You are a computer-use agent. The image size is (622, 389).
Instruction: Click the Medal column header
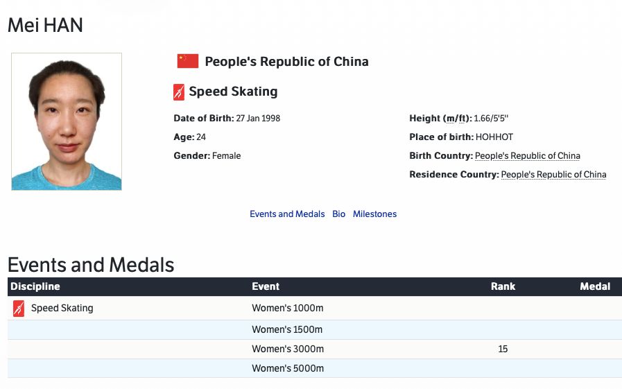595,286
